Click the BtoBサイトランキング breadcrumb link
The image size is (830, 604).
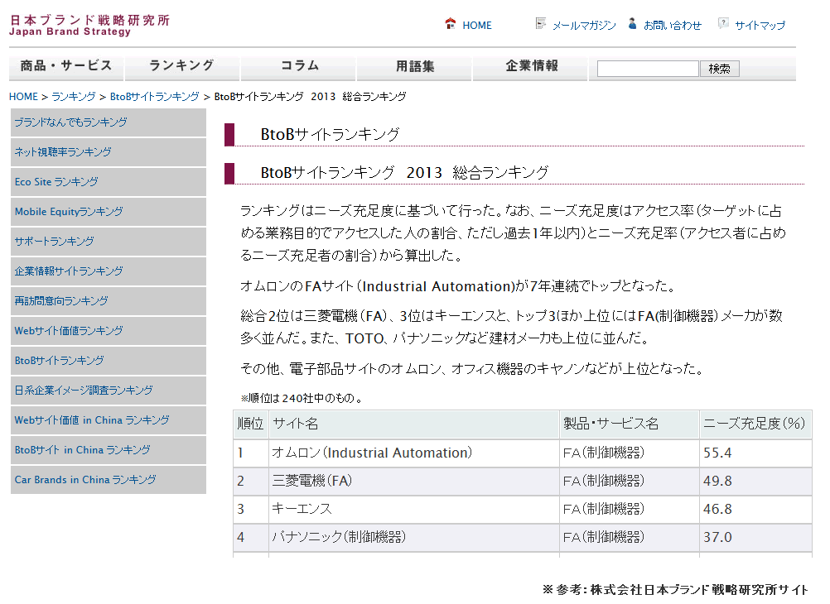coord(155,97)
